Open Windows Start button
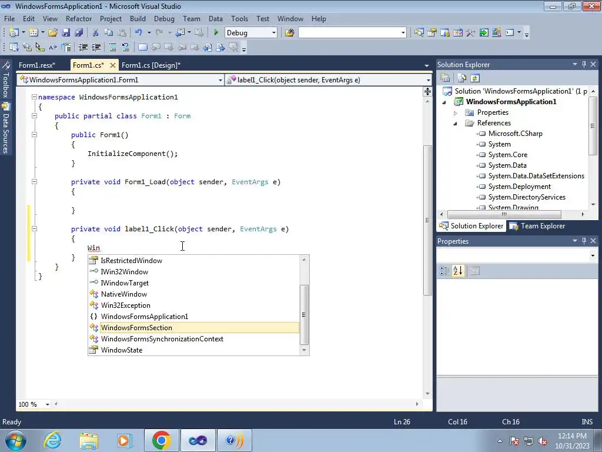Image resolution: width=602 pixels, height=452 pixels. [x=15, y=440]
